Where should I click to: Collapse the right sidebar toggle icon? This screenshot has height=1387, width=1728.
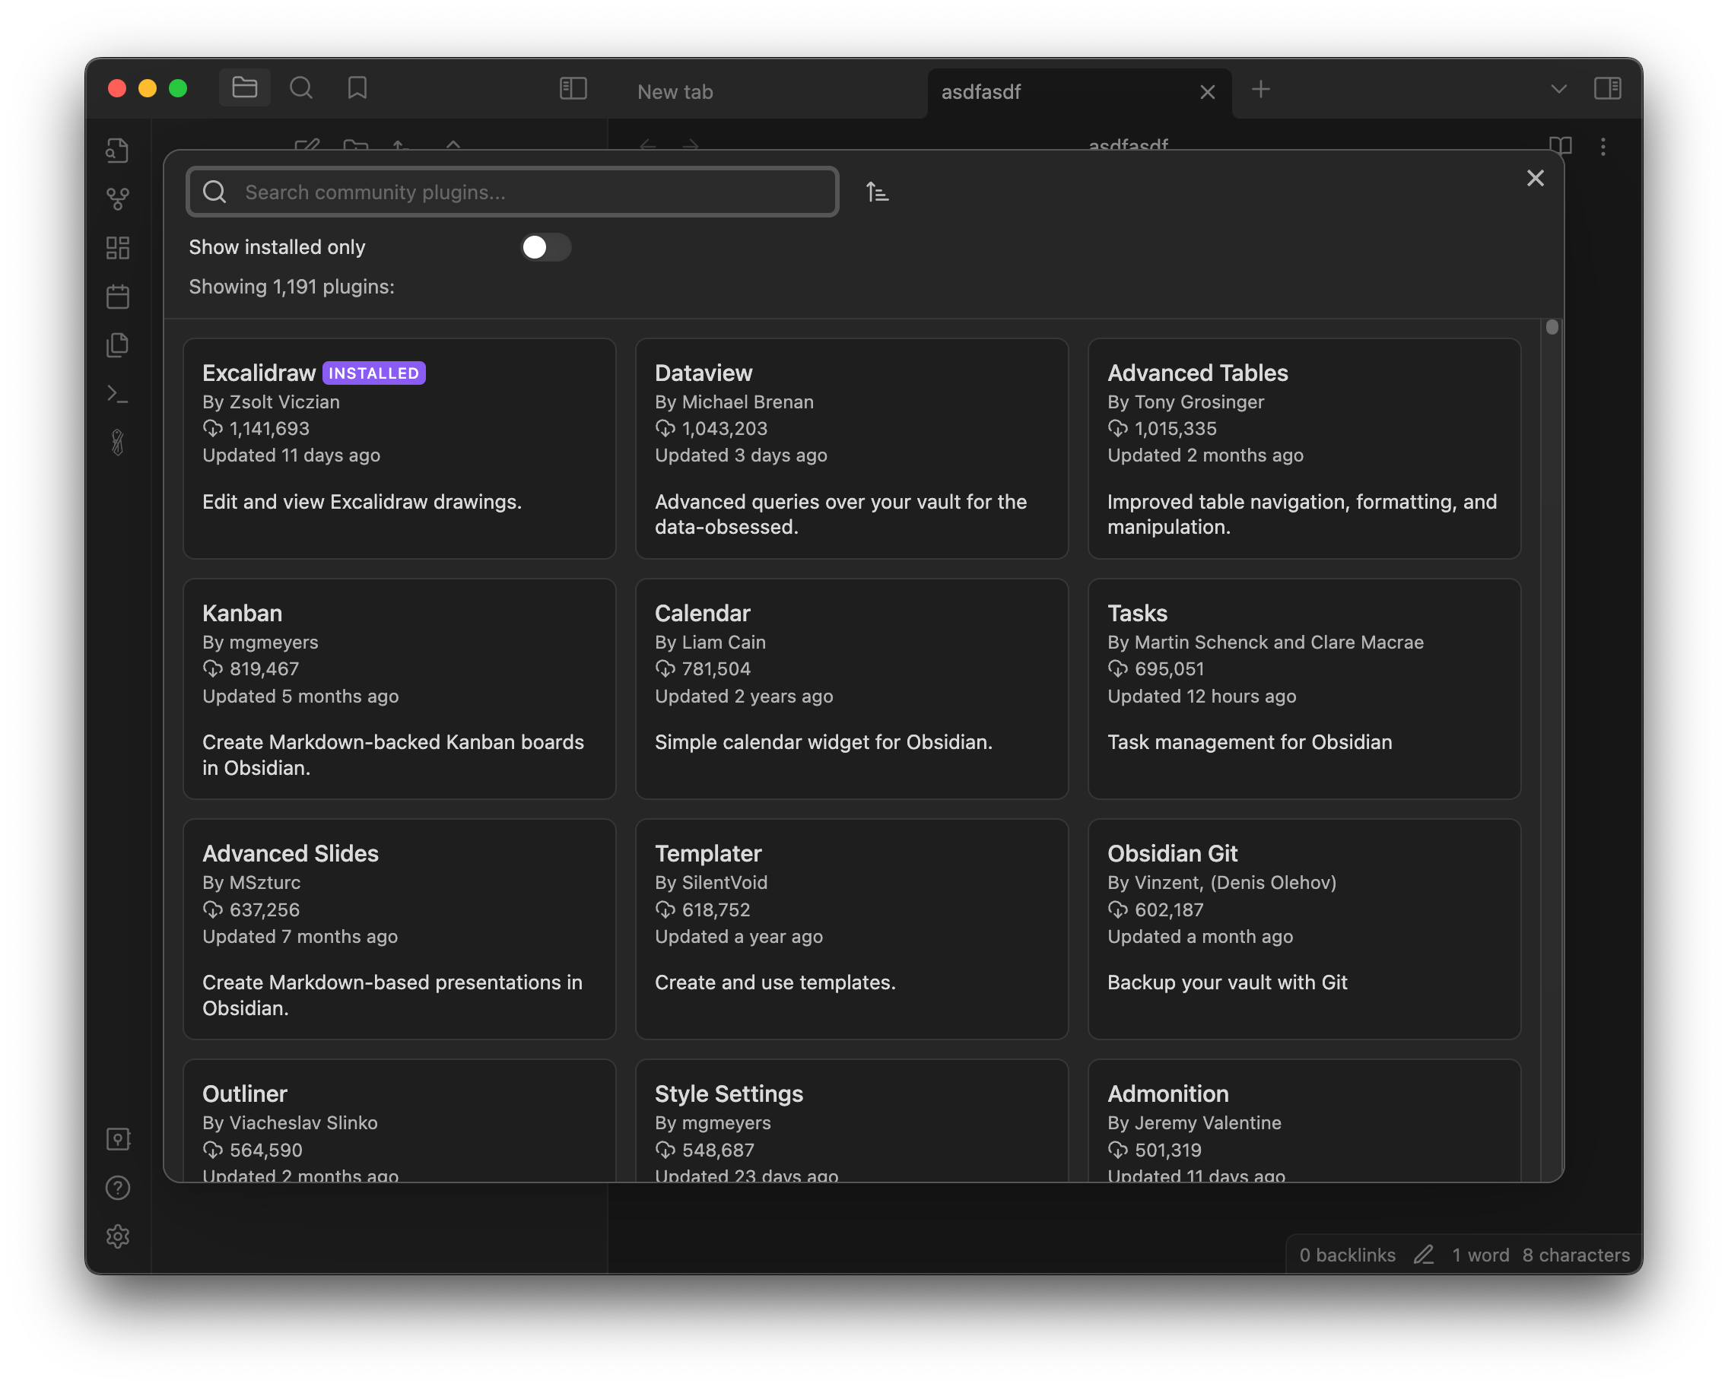pos(1607,88)
